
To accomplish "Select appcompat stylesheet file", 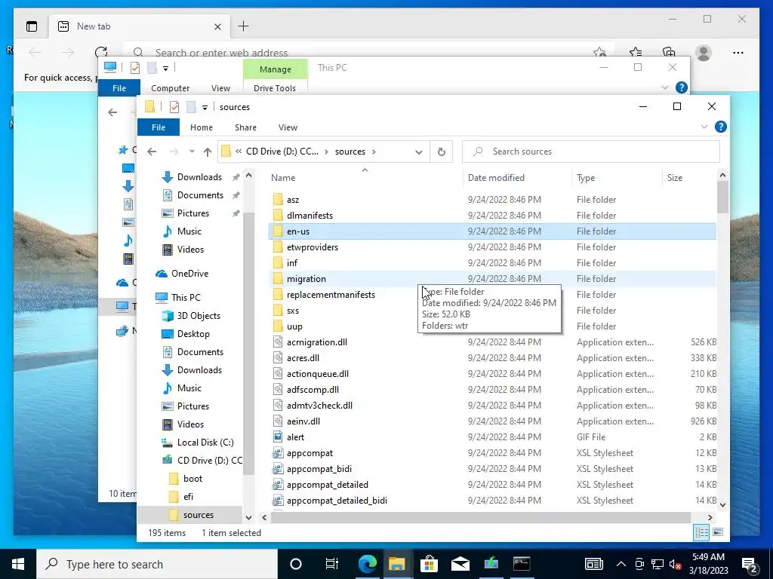I will pyautogui.click(x=310, y=452).
